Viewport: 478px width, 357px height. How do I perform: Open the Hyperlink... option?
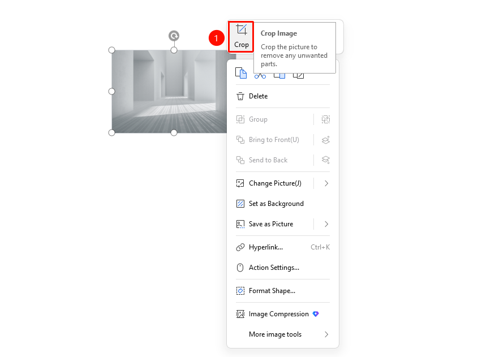click(283, 247)
